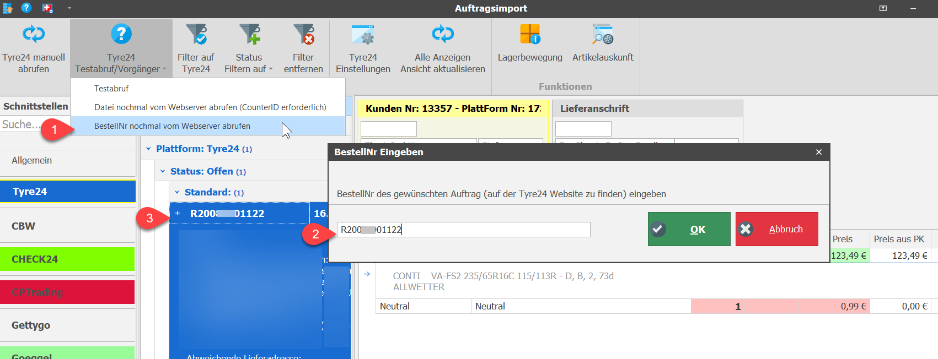Click Filter entfernen icon

[303, 34]
